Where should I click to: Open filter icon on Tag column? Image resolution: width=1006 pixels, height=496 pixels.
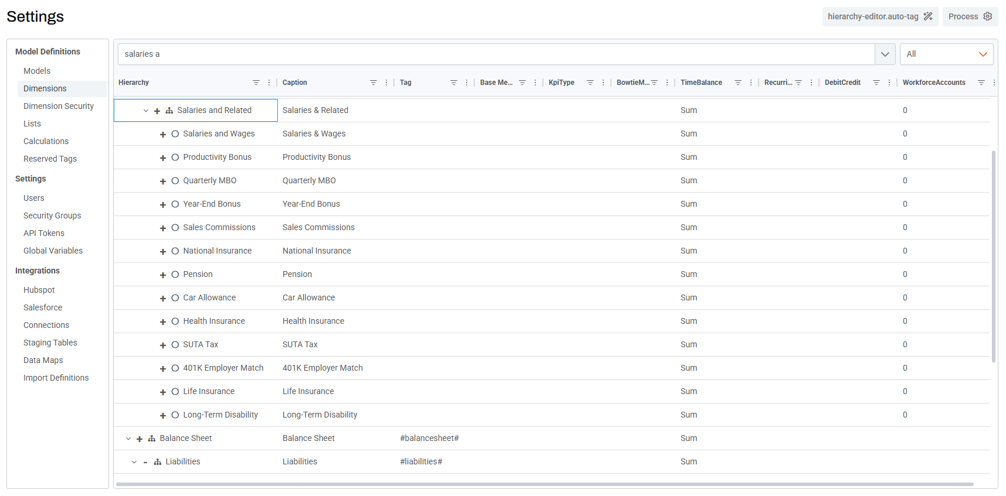[454, 83]
